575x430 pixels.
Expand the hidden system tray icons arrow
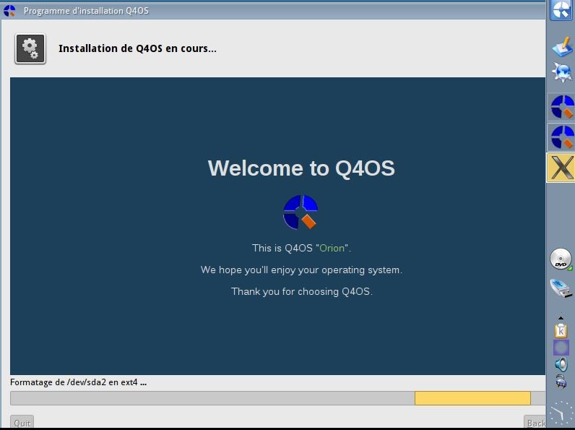[x=561, y=318]
